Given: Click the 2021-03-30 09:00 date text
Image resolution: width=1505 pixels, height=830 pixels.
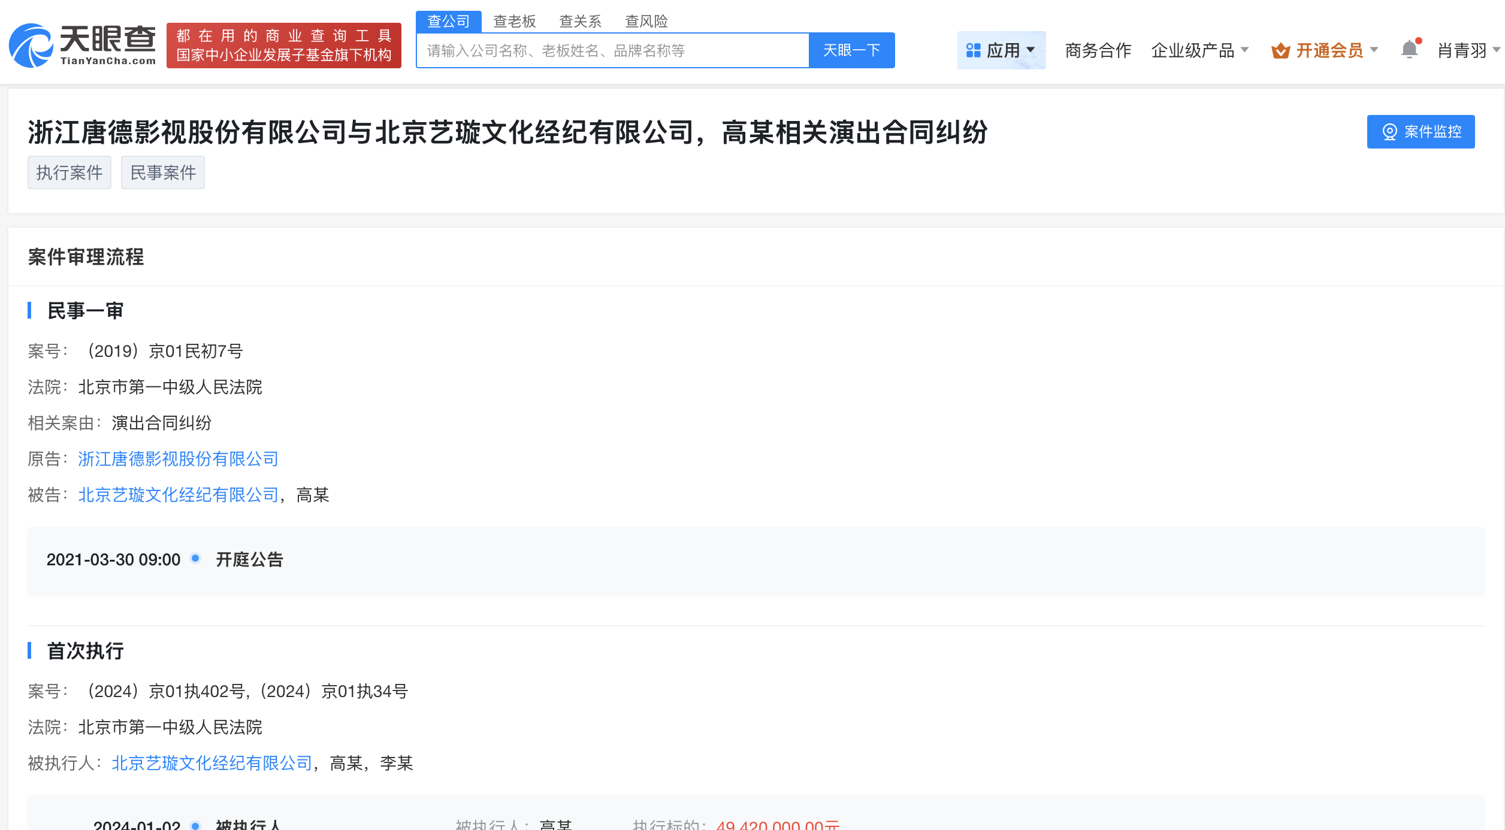Looking at the screenshot, I should [x=113, y=559].
